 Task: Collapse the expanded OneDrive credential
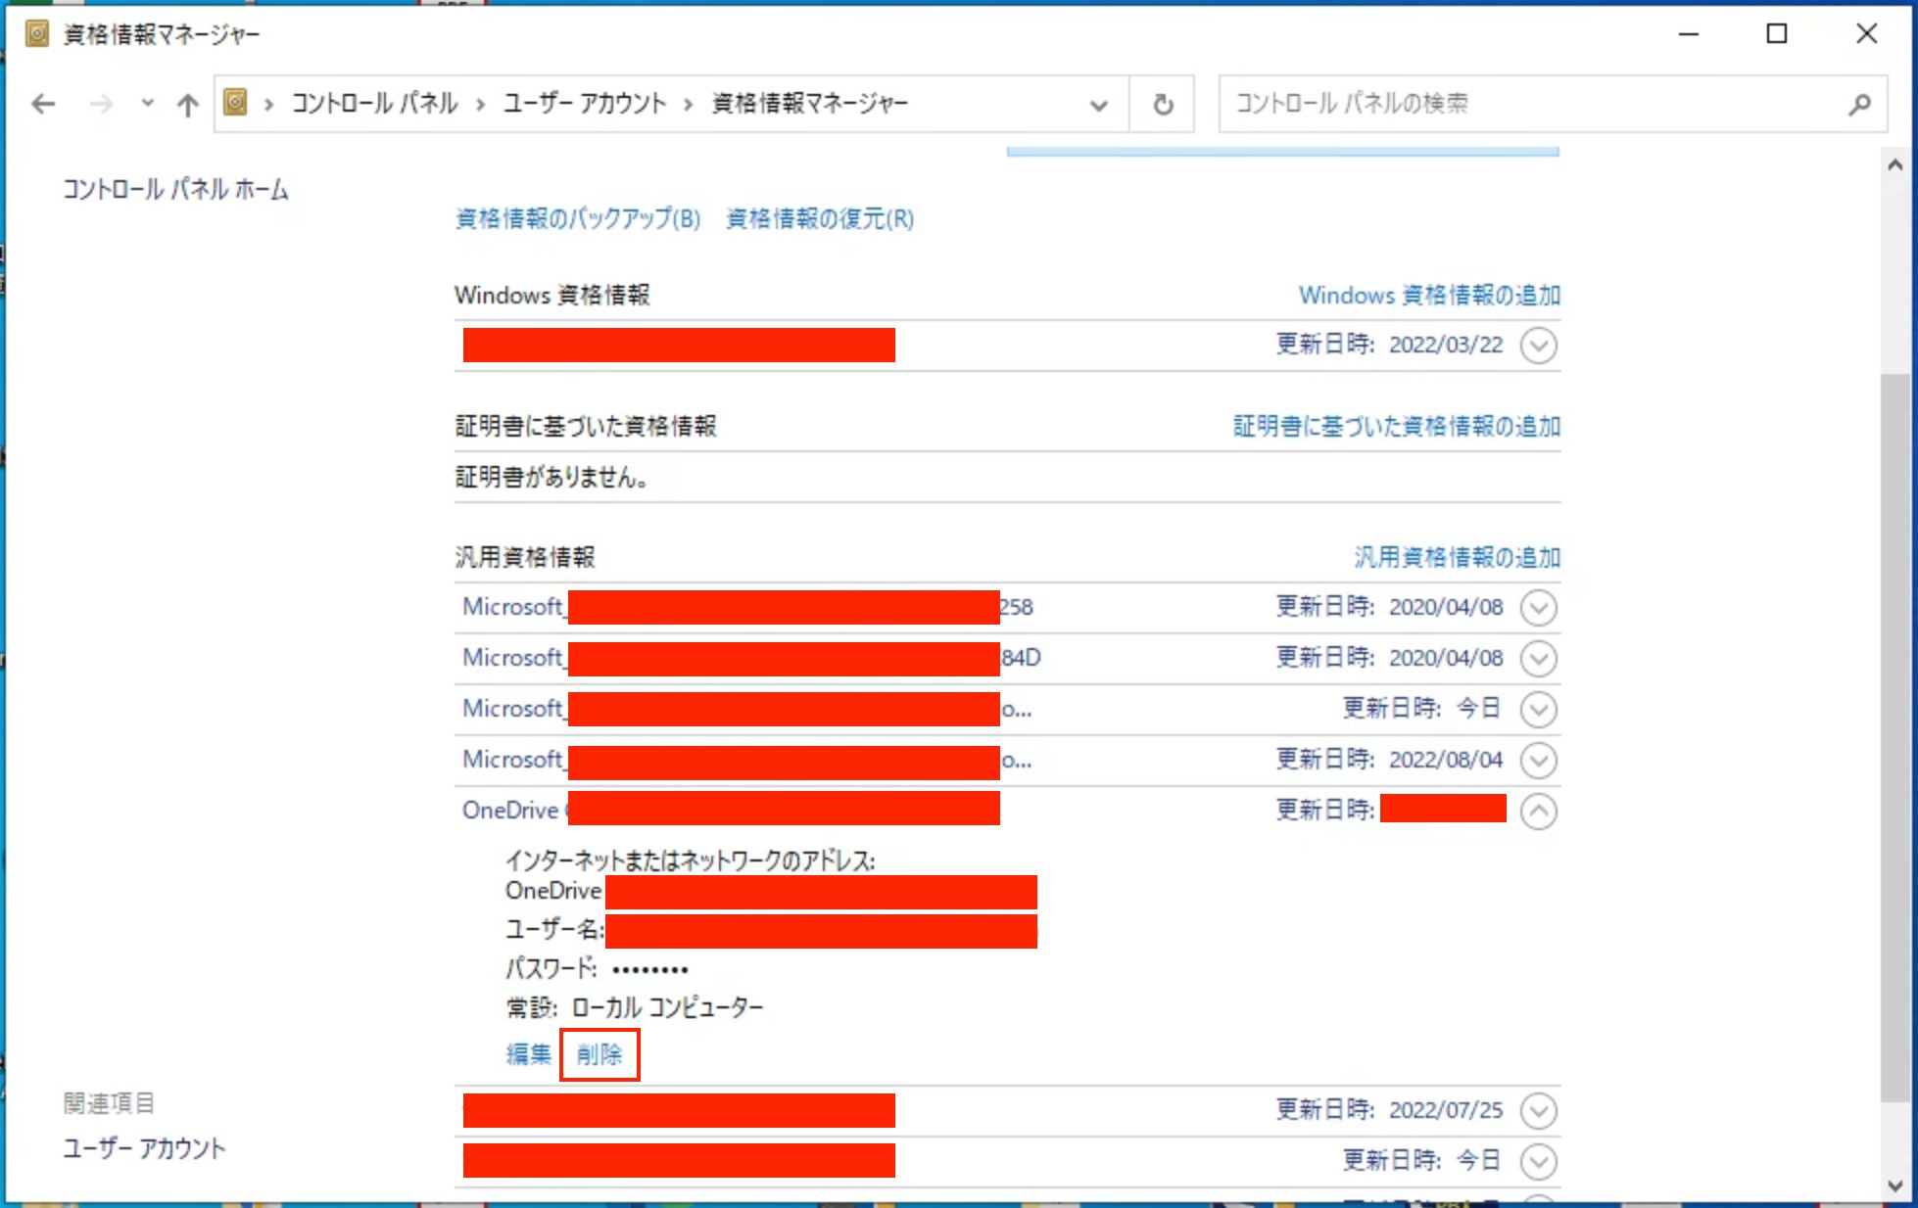tap(1538, 812)
